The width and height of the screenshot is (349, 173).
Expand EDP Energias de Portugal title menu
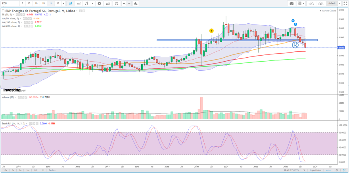tap(77, 11)
